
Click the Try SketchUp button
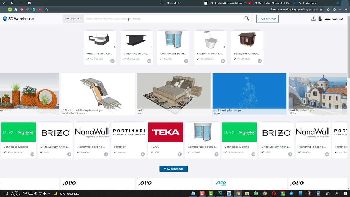coord(267,19)
